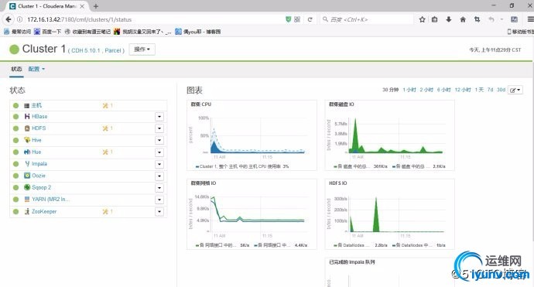534x287 pixels.
Task: Select the 2 小时 time range
Action: (x=426, y=90)
